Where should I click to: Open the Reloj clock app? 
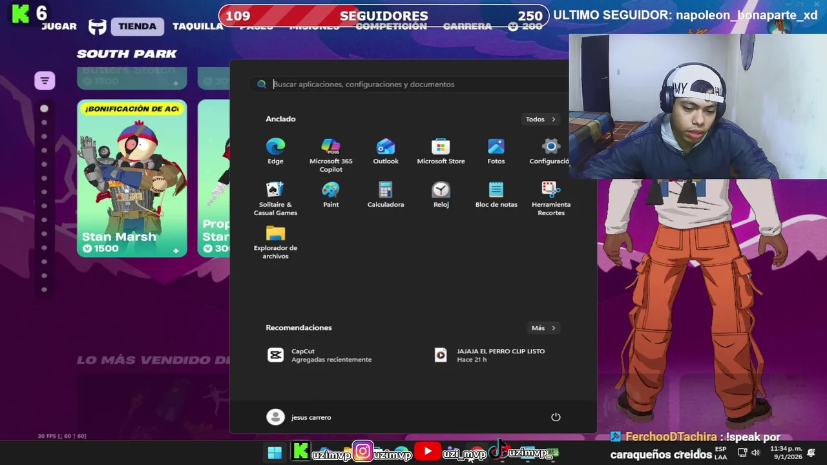(x=441, y=195)
